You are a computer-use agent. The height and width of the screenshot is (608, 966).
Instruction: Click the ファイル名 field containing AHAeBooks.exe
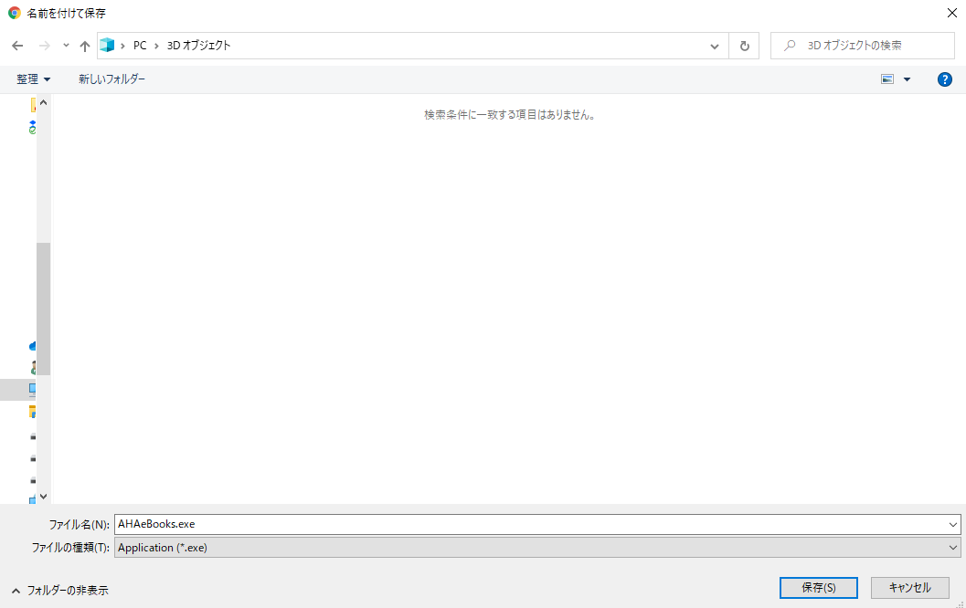(530, 524)
